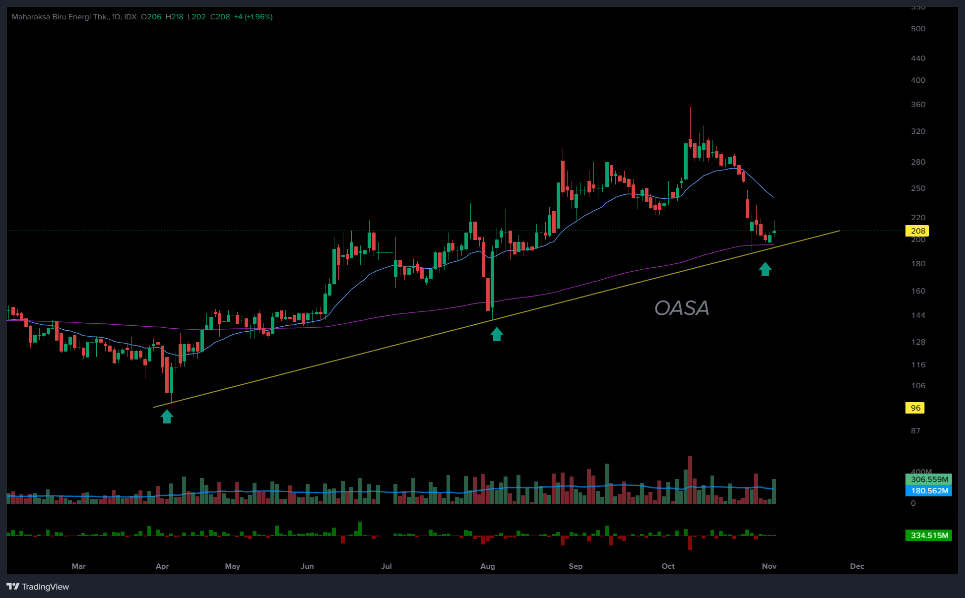Image resolution: width=965 pixels, height=598 pixels.
Task: Click the green arrow below August low
Action: click(497, 334)
